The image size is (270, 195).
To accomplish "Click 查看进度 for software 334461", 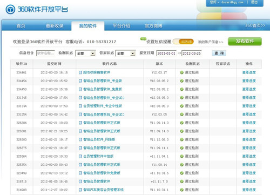I will click(x=249, y=72).
